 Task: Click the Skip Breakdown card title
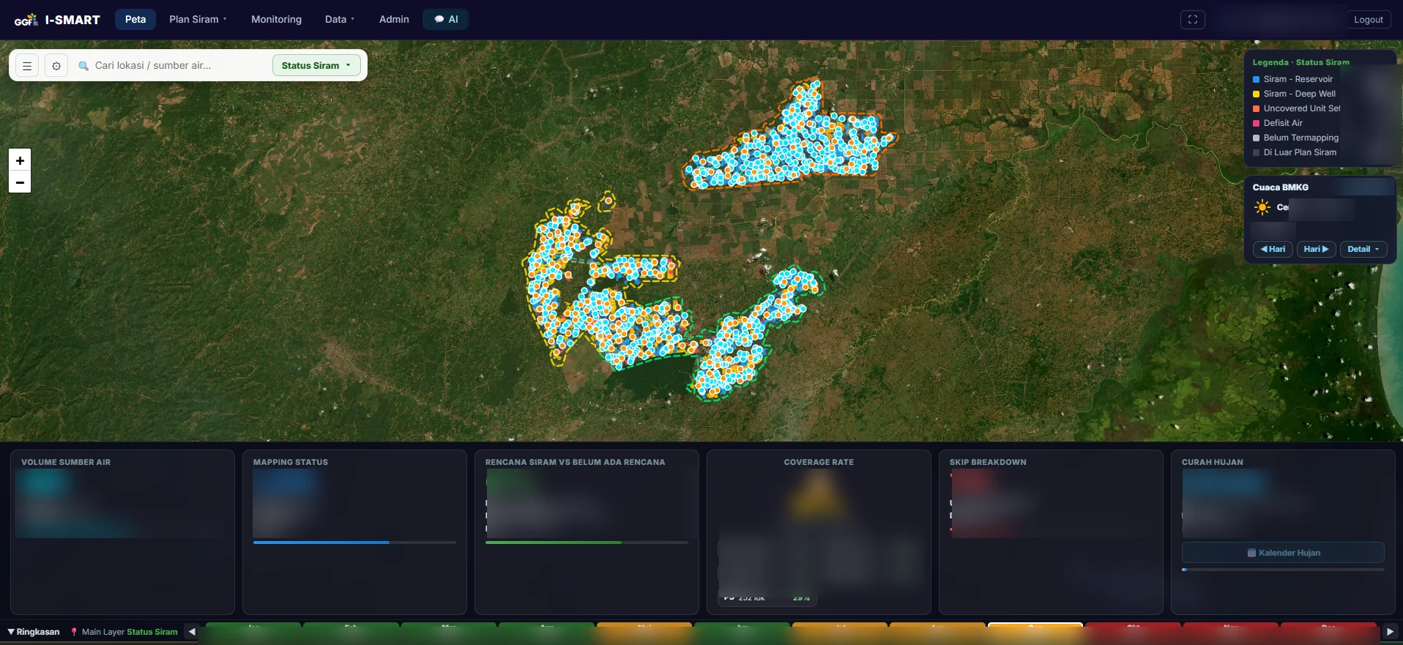click(988, 462)
